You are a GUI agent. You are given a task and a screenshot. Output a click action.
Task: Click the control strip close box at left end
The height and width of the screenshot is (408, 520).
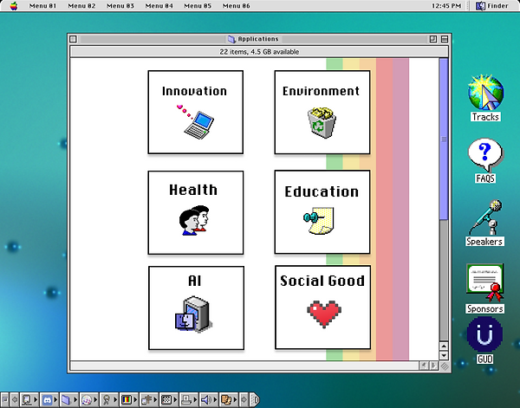tap(4, 399)
